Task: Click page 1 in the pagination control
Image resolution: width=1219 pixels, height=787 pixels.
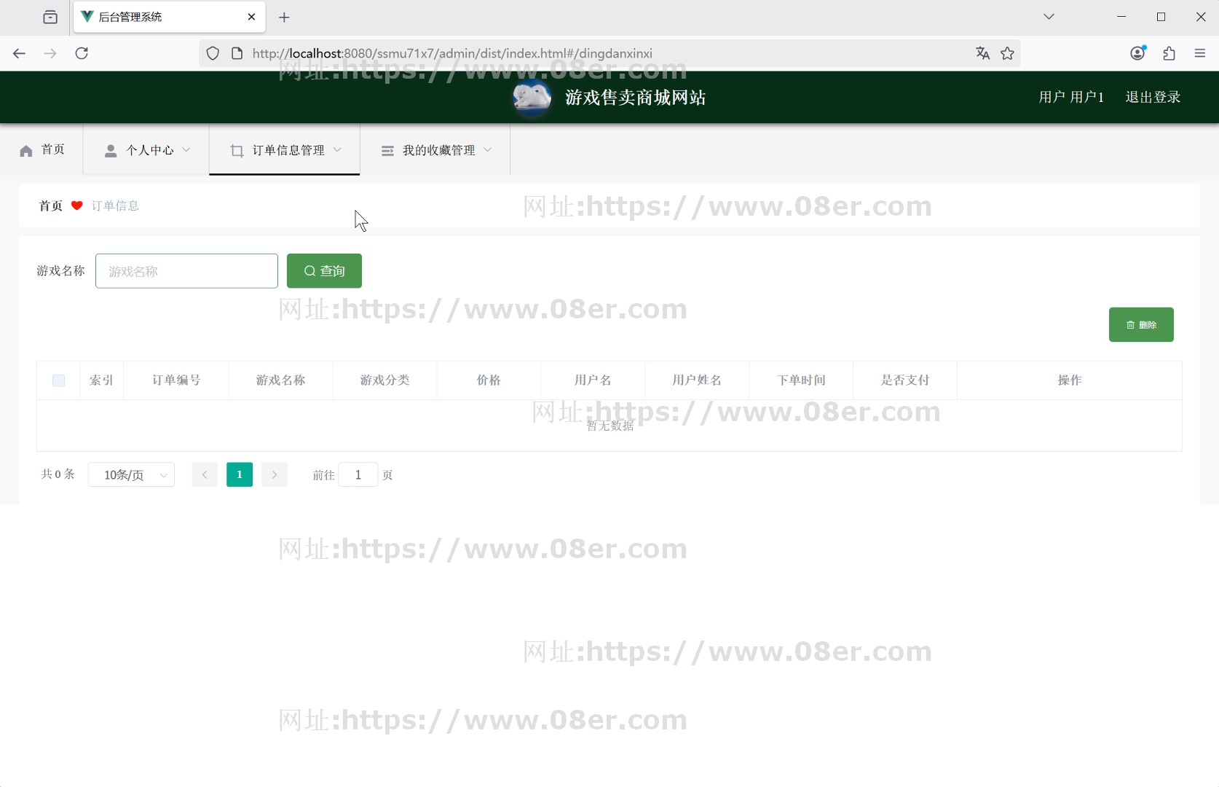Action: (239, 474)
